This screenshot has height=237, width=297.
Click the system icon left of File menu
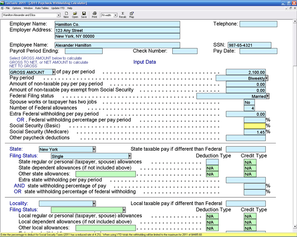pos(3,7)
